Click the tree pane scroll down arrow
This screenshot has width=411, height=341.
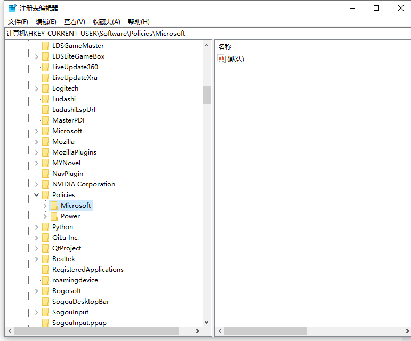coord(206,322)
